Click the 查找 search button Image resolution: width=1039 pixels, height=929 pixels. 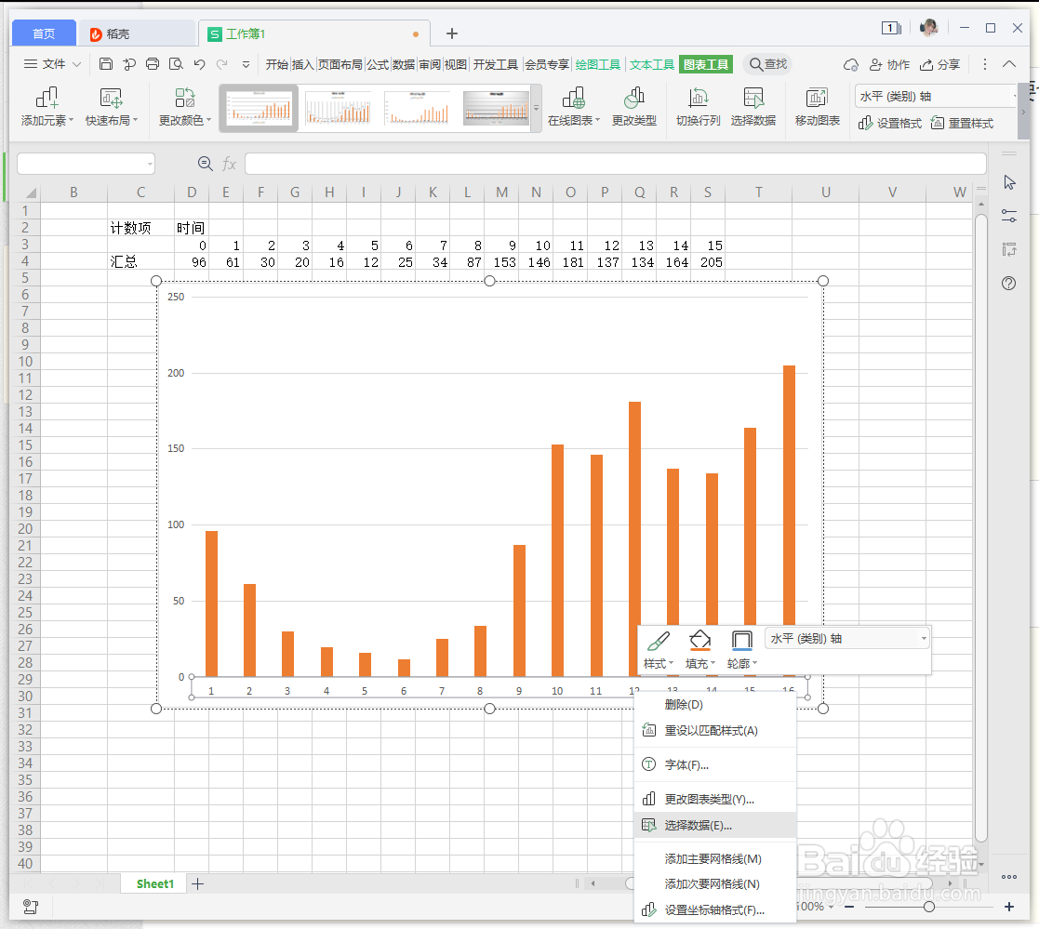click(768, 64)
